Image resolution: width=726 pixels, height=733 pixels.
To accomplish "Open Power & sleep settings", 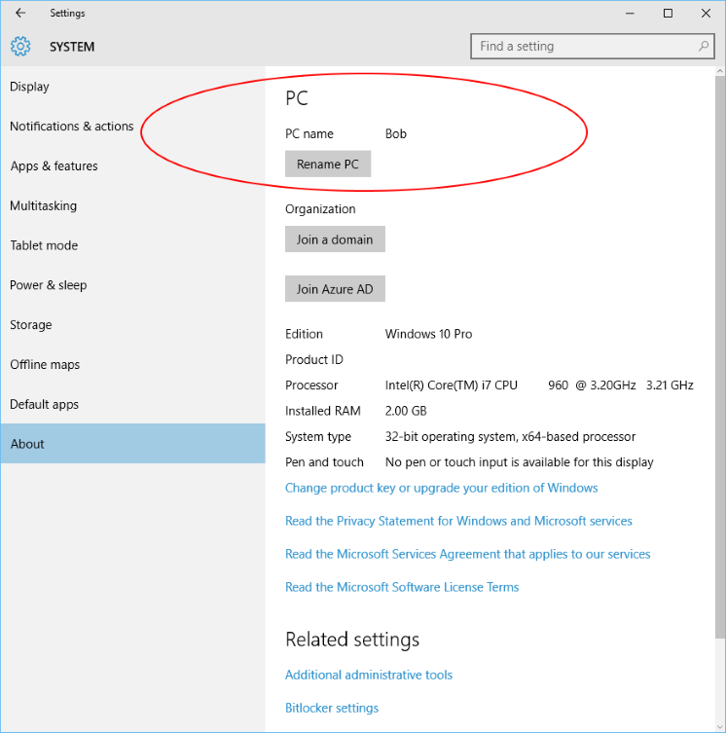I will pos(49,285).
